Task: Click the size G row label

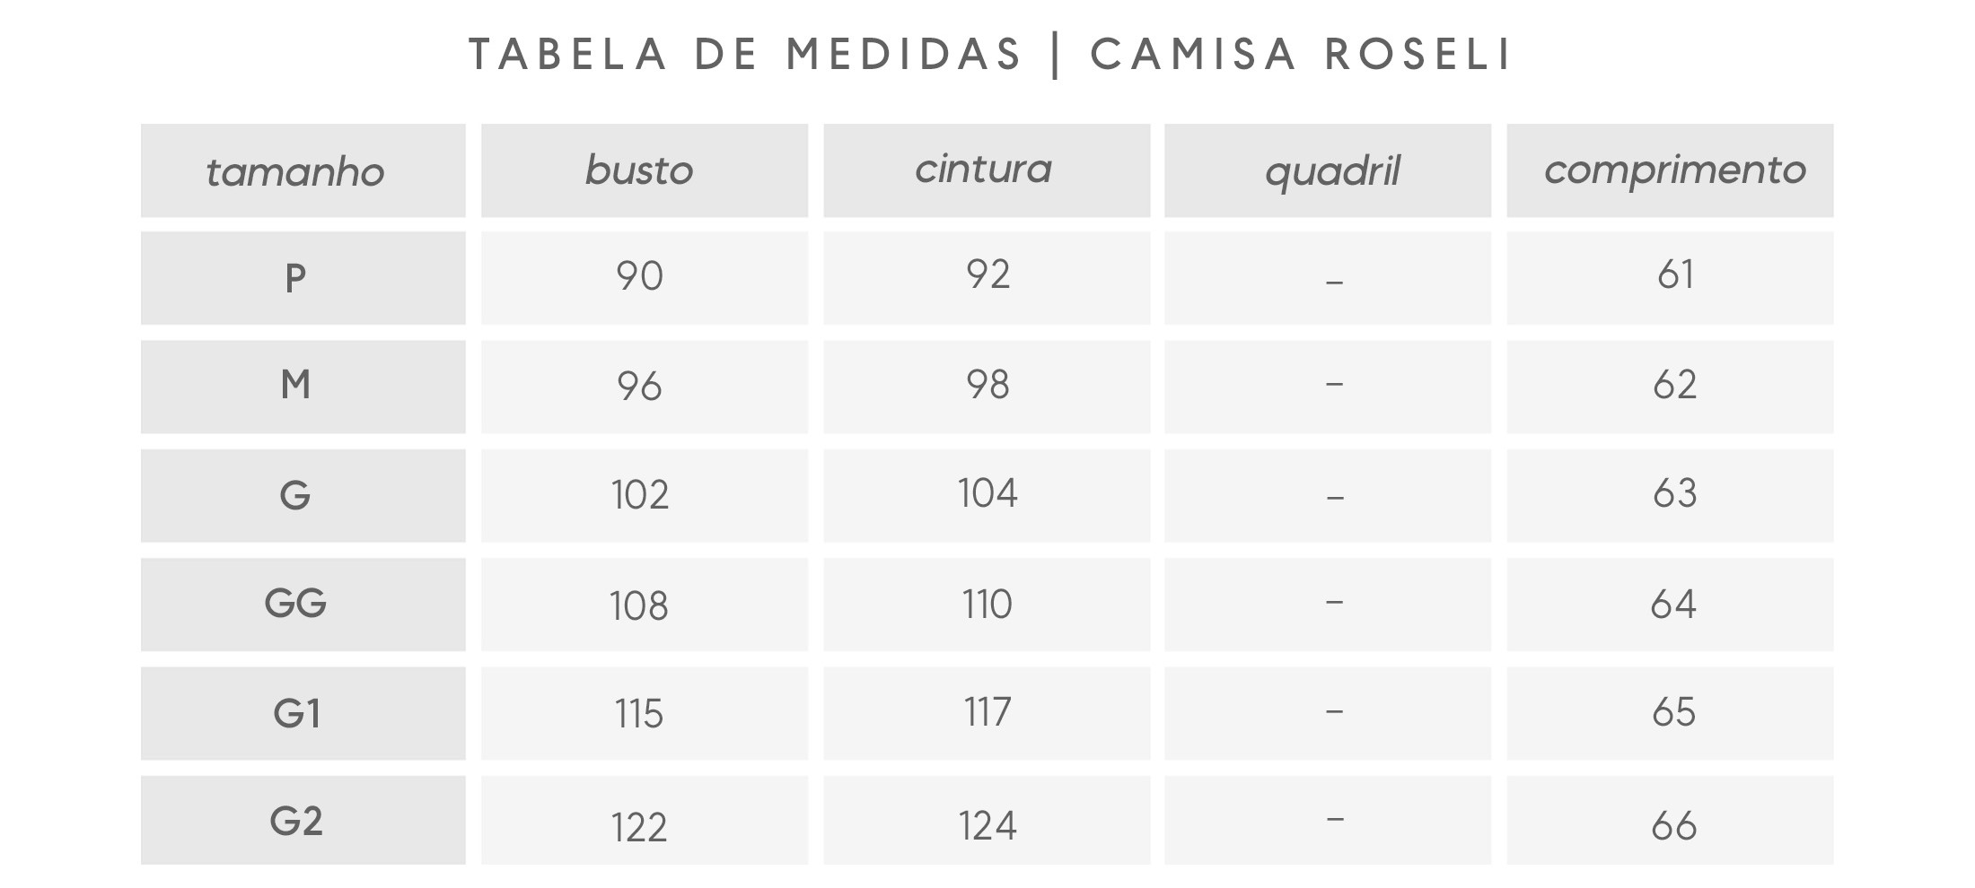Action: [295, 495]
